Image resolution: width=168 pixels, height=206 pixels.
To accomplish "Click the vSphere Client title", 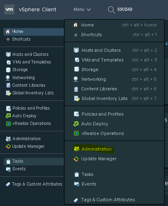I will click(37, 10).
